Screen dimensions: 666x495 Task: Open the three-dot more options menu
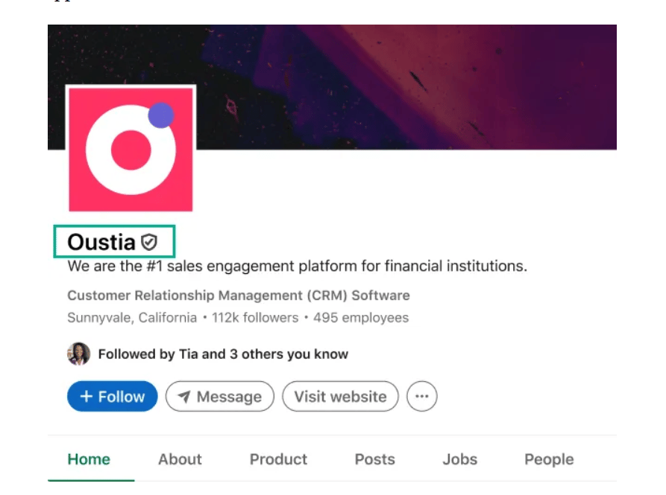click(422, 396)
